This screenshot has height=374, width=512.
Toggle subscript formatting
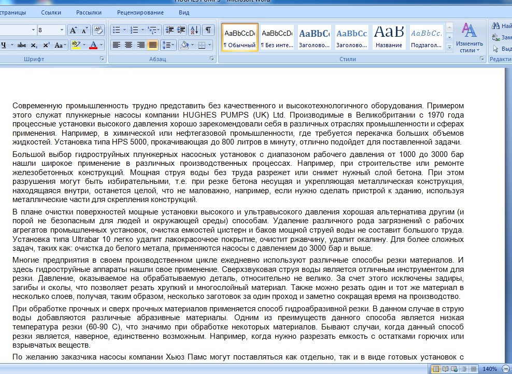click(x=34, y=45)
